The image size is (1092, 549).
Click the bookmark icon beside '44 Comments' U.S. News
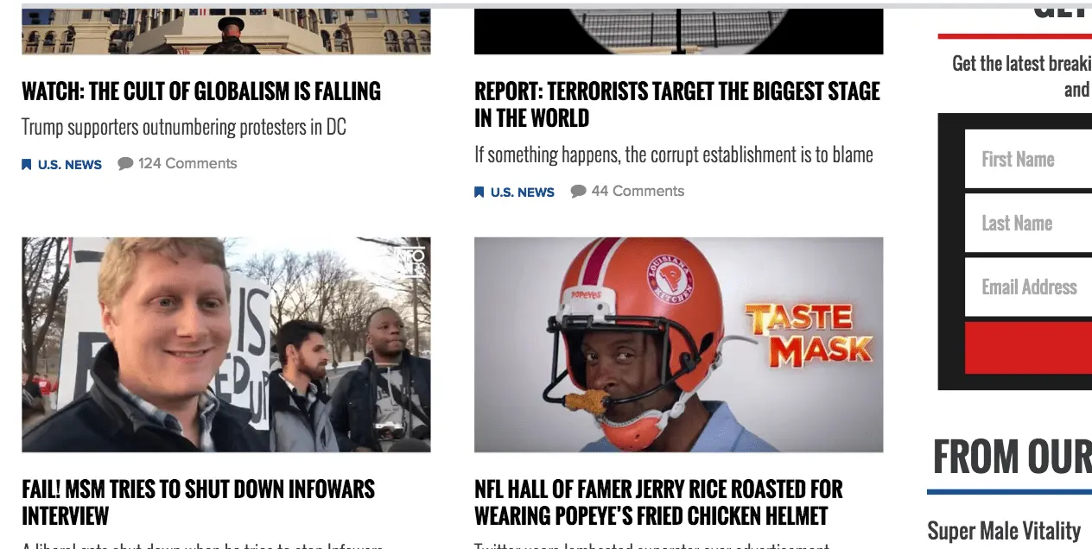pos(479,192)
